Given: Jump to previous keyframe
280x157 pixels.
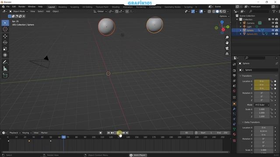Looking at the screenshot, I should click(x=112, y=133).
